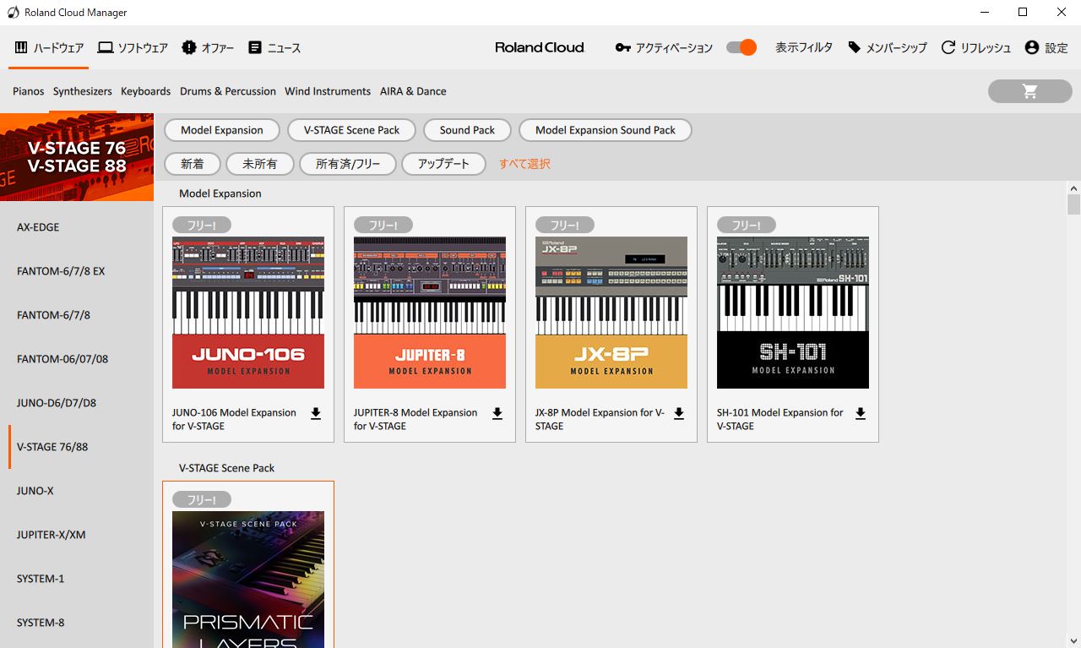
Task: Open the Prismatic Layers scene pack thumbnail
Action: (248, 580)
